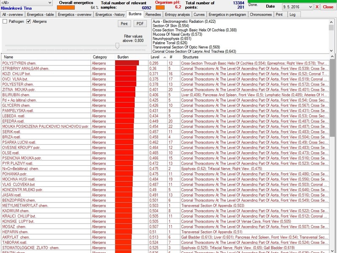Click the POLYESTER chem. burden bar
The image size is (337, 253).
[x=126, y=84]
